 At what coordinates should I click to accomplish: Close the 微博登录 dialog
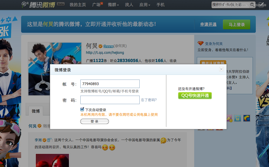pyautogui.click(x=221, y=69)
